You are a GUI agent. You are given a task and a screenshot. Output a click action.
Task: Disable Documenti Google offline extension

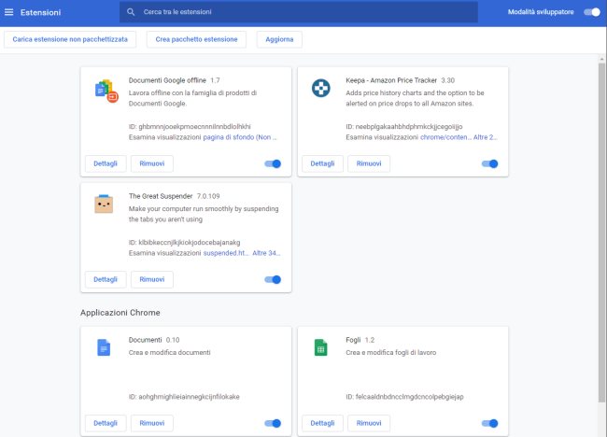click(x=273, y=163)
